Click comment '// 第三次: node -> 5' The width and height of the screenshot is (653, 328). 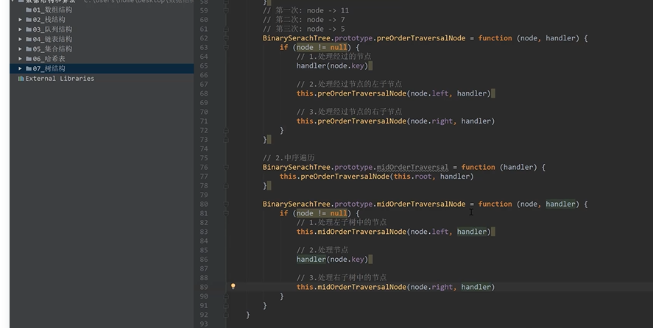tap(303, 29)
